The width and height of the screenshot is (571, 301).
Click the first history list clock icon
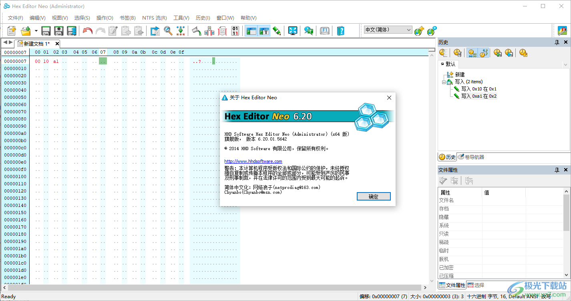[x=443, y=52]
